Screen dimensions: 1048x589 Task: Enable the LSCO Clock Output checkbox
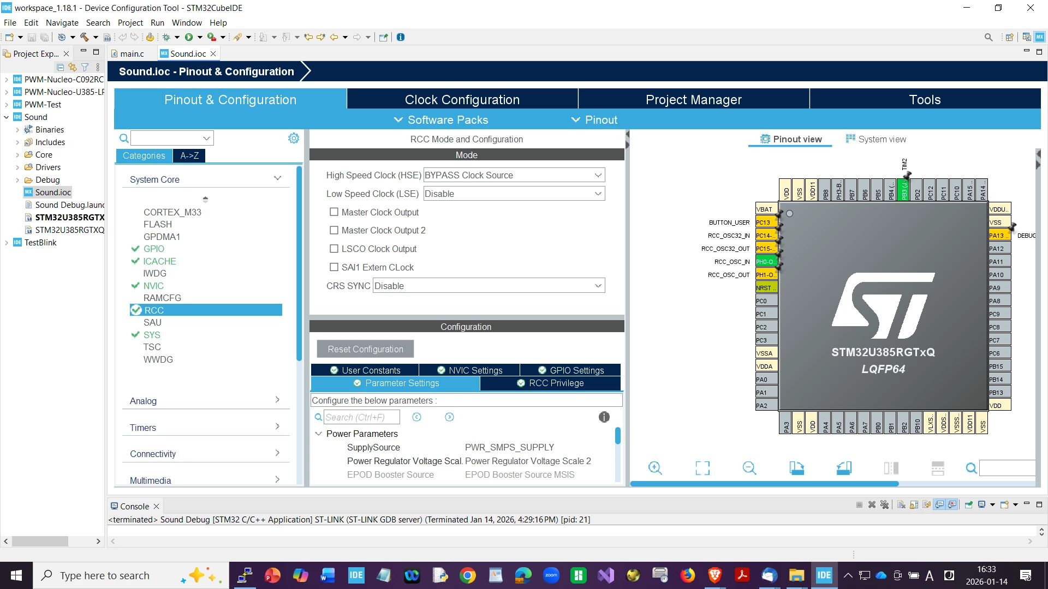(x=334, y=249)
